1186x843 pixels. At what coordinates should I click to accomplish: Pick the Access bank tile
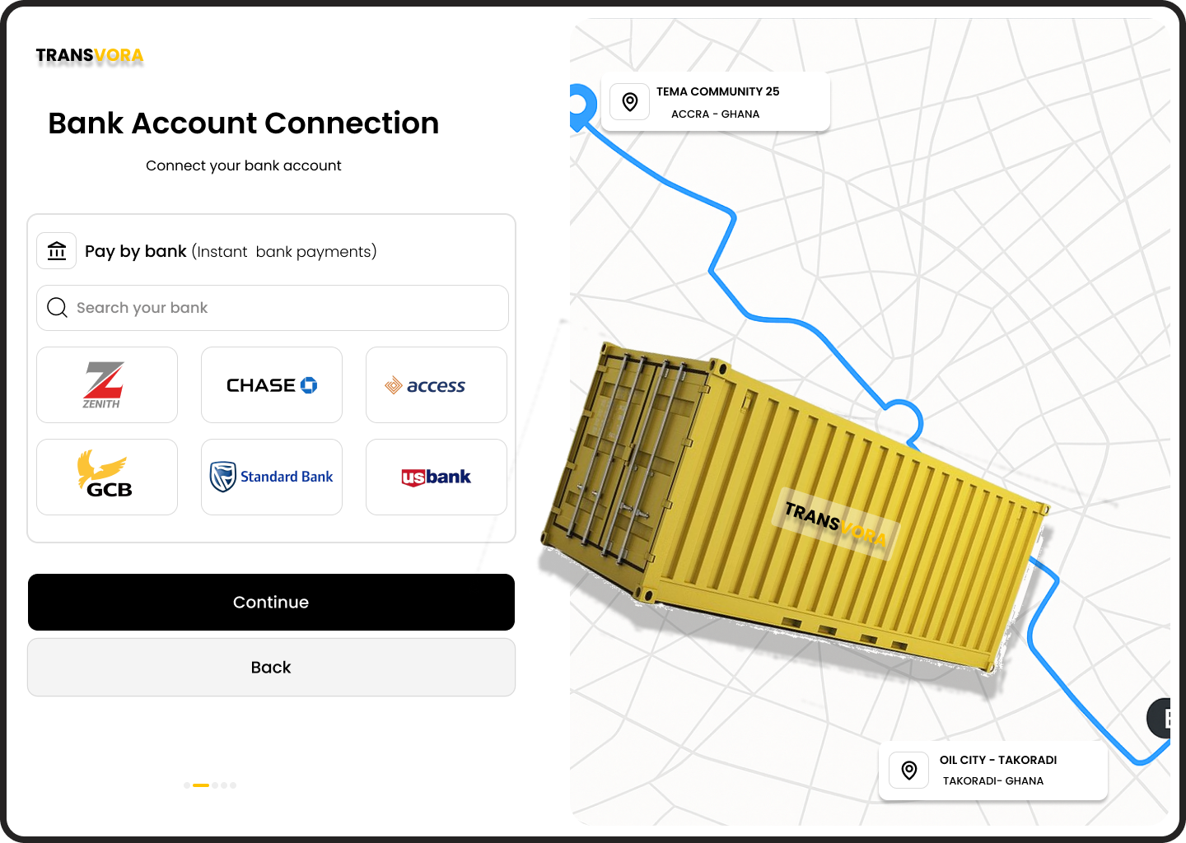click(x=436, y=384)
